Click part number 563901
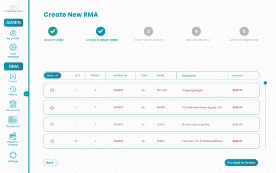This screenshot has width=276, height=173. 161,107
